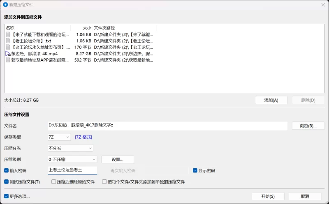Click the 浏览(B)... button

coord(308,126)
